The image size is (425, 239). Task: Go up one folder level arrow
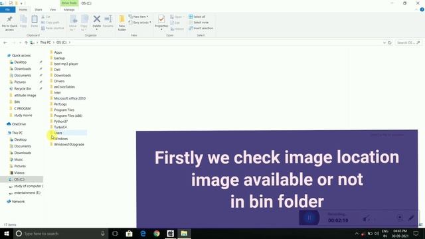point(26,42)
